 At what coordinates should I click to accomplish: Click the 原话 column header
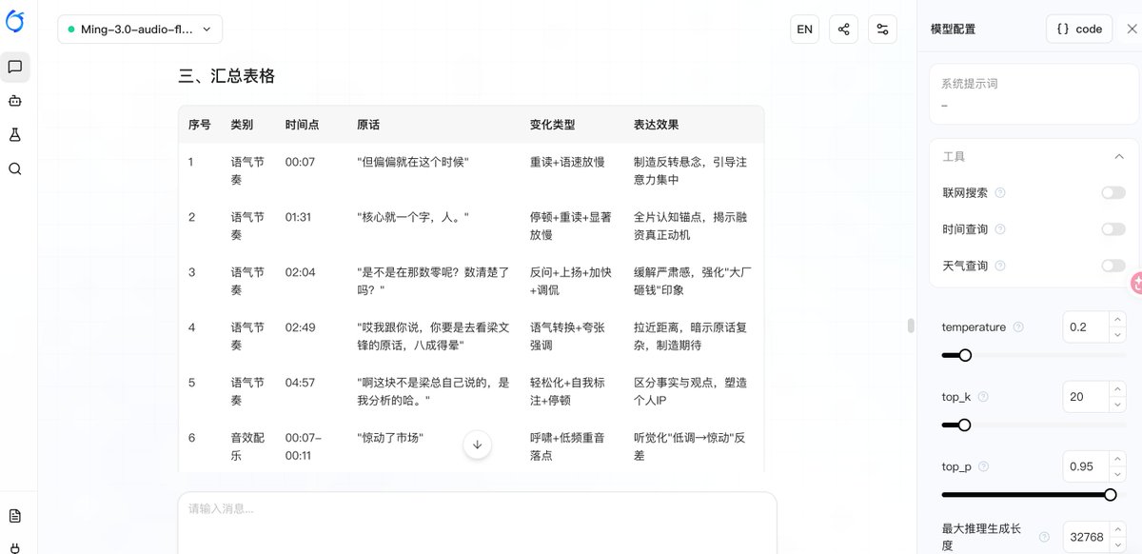click(368, 125)
